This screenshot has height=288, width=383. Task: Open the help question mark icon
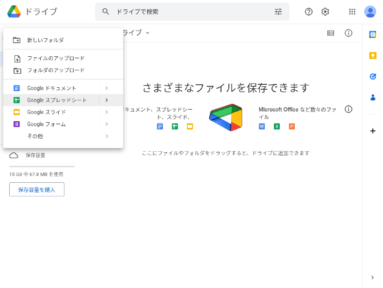click(308, 12)
